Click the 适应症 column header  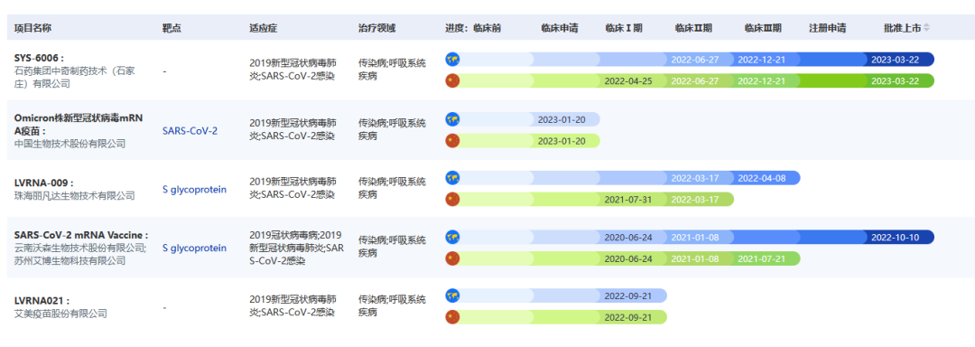coord(263,28)
